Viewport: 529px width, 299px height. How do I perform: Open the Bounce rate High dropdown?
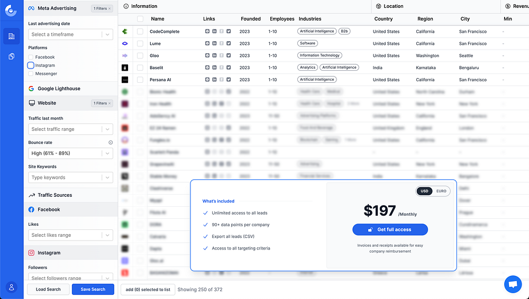[x=70, y=153]
